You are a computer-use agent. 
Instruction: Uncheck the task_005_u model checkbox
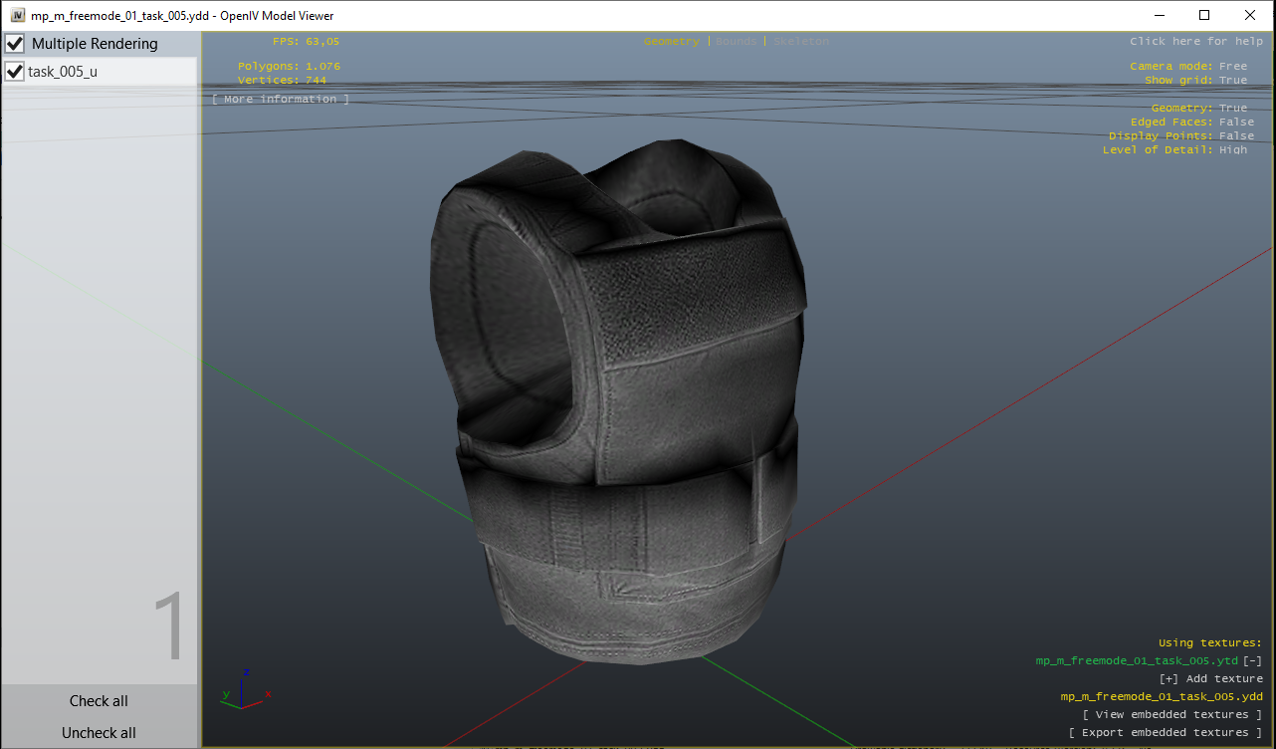14,71
